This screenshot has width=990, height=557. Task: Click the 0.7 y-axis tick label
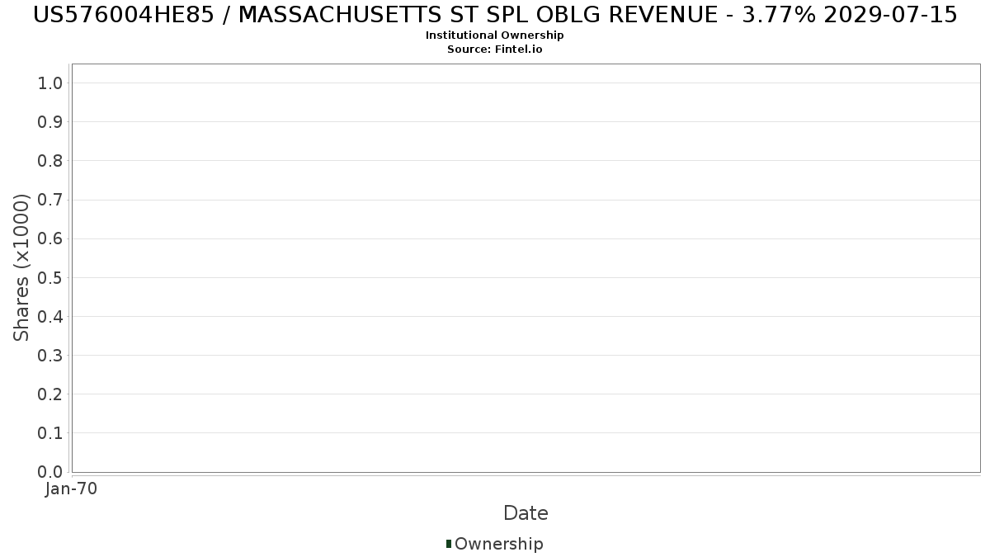(x=50, y=200)
